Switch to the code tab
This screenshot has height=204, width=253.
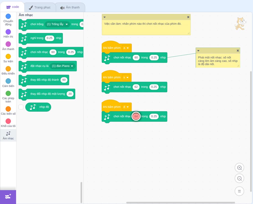point(12,7)
